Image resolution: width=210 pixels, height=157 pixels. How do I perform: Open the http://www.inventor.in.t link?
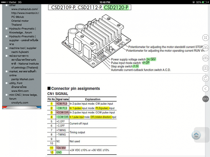click(25, 13)
